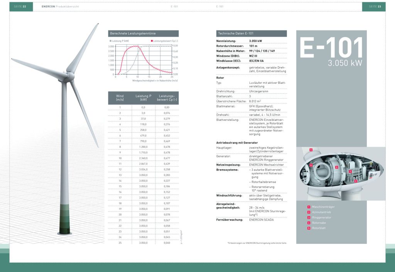Click legend number 1 beside Maschinenträger
The width and height of the screenshot is (395, 272).
309,207
